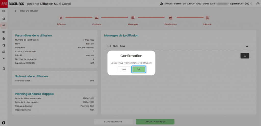Click the Priorité value Normale
Viewport: 261px width, 126px height.
click(90, 55)
